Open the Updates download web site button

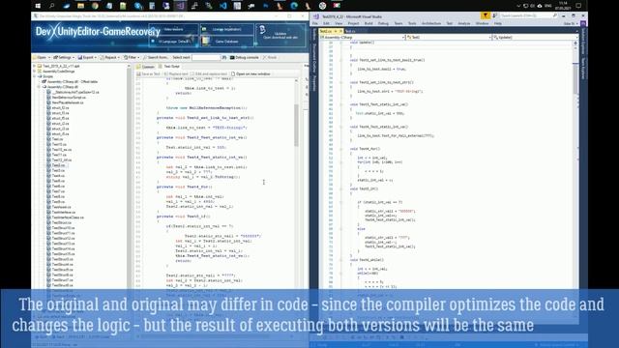280,35
